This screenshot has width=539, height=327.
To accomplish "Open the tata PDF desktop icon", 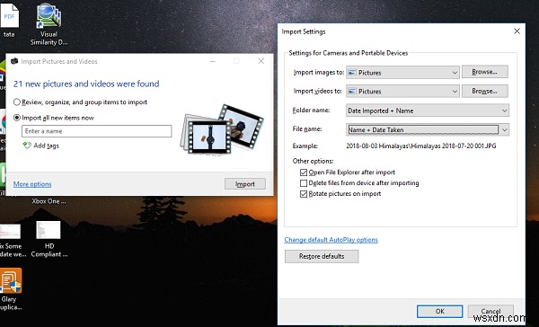I will pyautogui.click(x=9, y=20).
